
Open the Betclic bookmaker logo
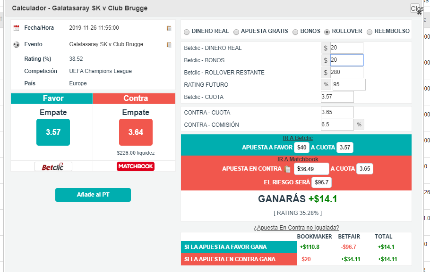click(53, 166)
